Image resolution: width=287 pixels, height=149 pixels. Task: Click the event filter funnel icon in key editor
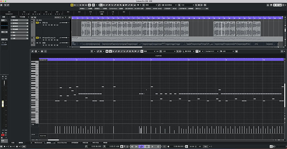click(92, 51)
